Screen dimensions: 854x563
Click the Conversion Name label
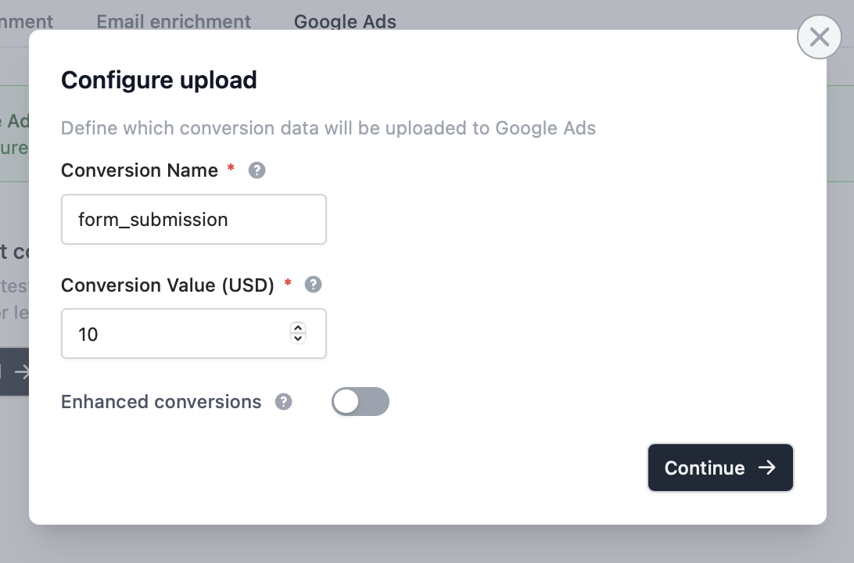pos(139,170)
